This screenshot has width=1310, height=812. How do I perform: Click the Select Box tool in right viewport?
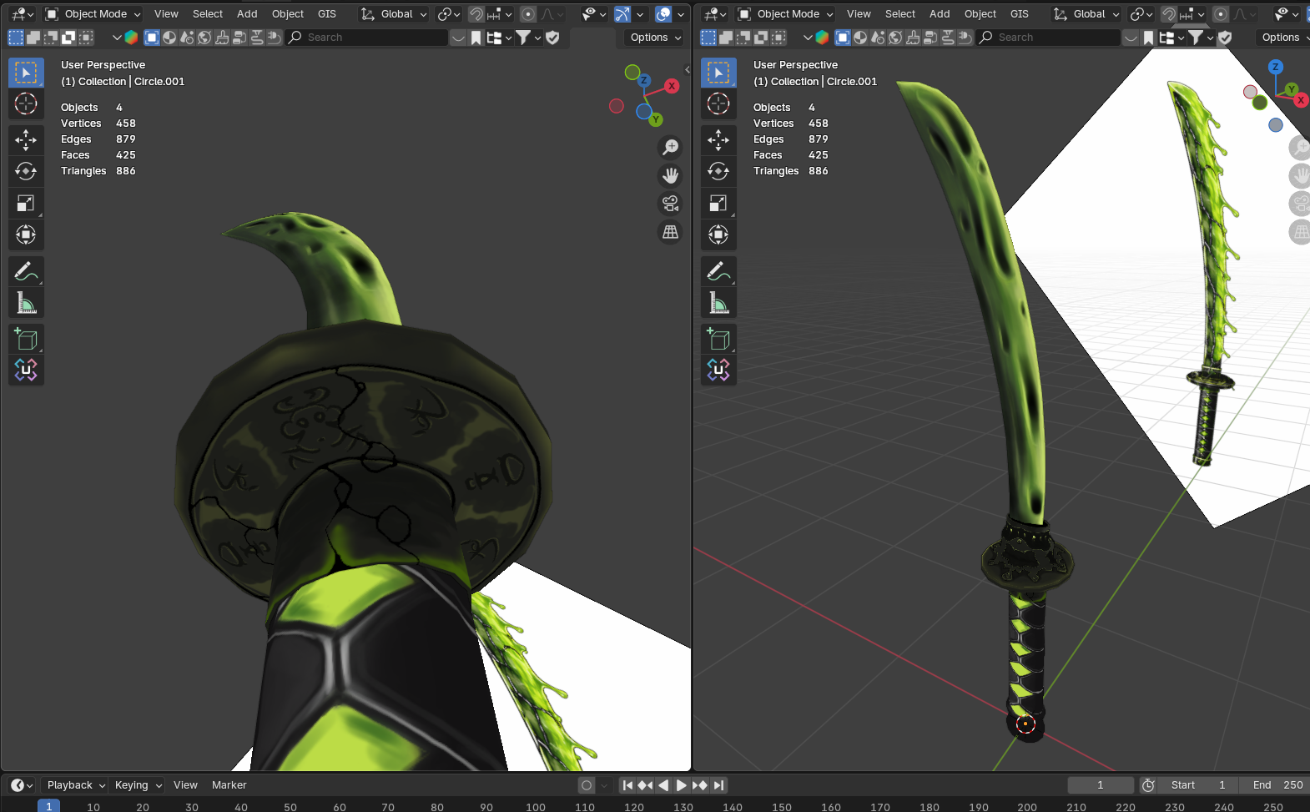point(718,73)
